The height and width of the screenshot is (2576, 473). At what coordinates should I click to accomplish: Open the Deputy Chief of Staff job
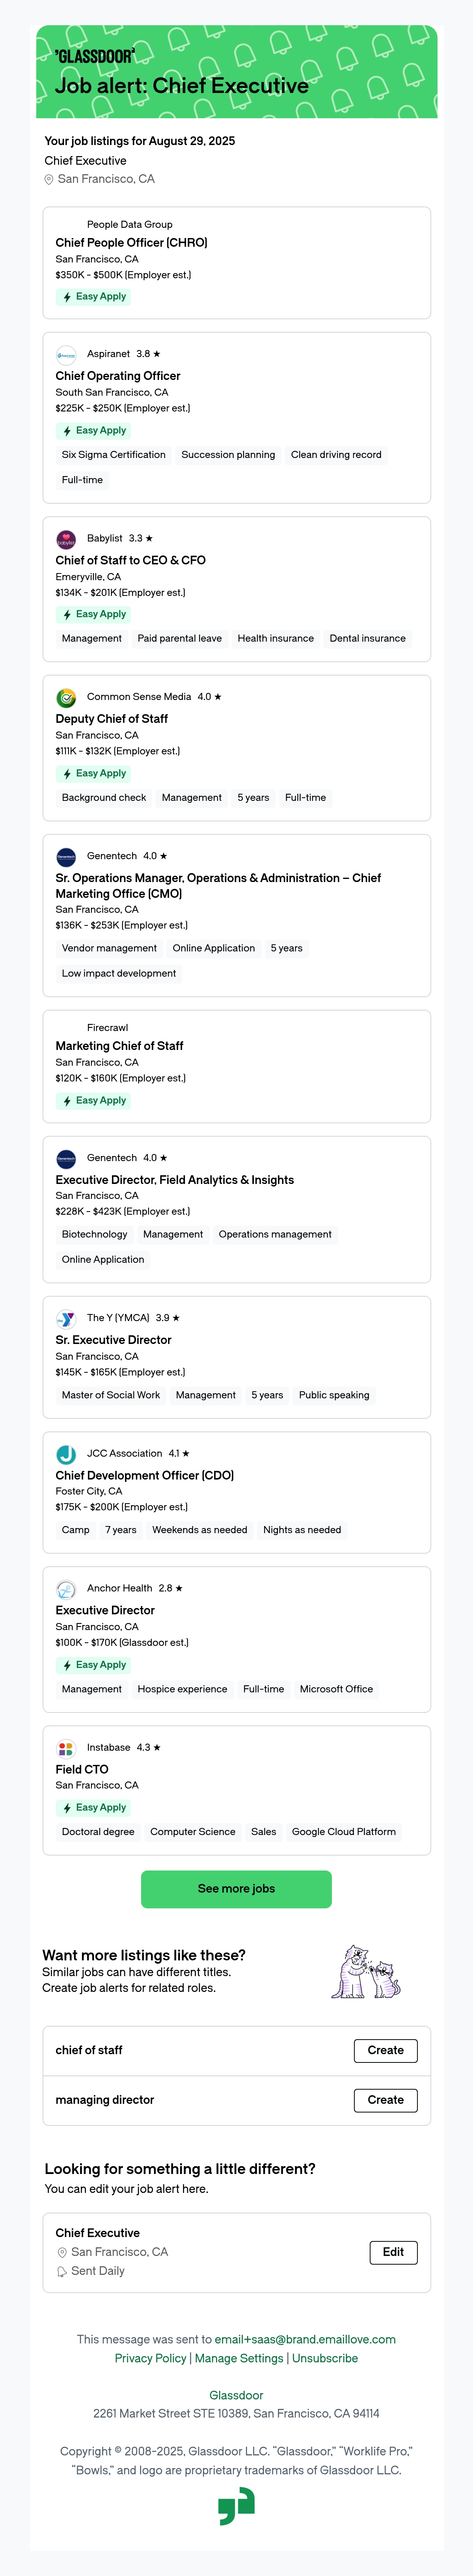tap(111, 719)
